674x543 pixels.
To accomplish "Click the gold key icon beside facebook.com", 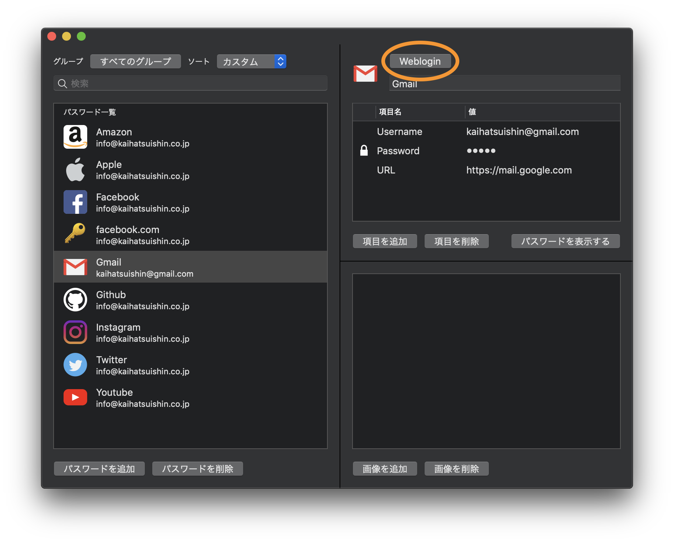I will tap(75, 233).
